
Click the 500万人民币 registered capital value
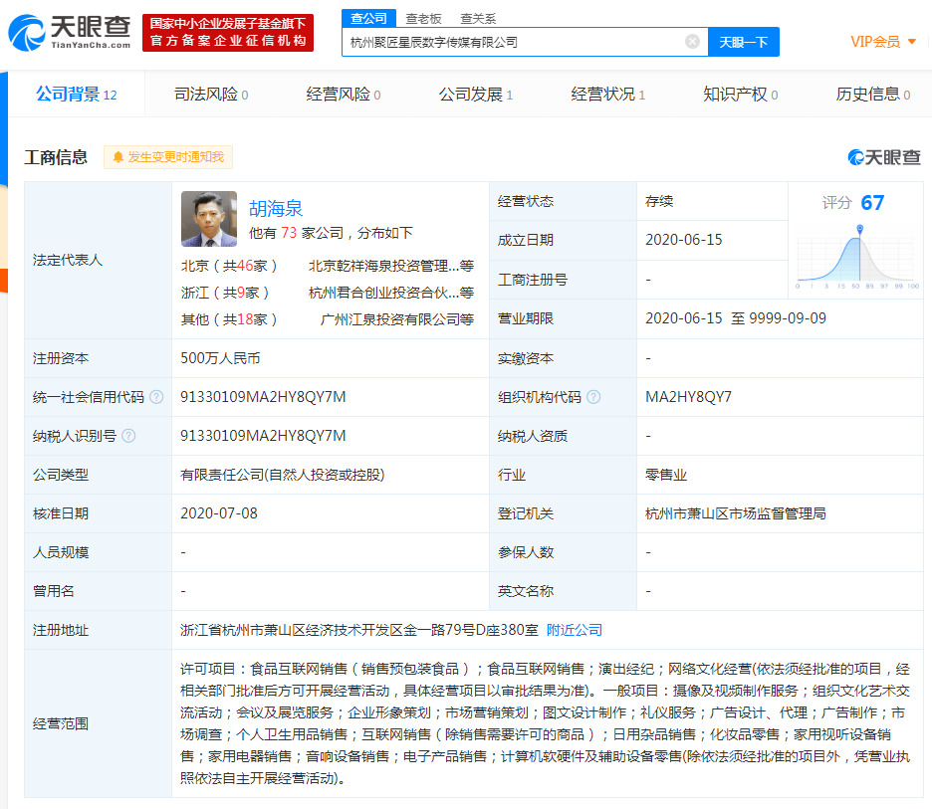tap(220, 358)
